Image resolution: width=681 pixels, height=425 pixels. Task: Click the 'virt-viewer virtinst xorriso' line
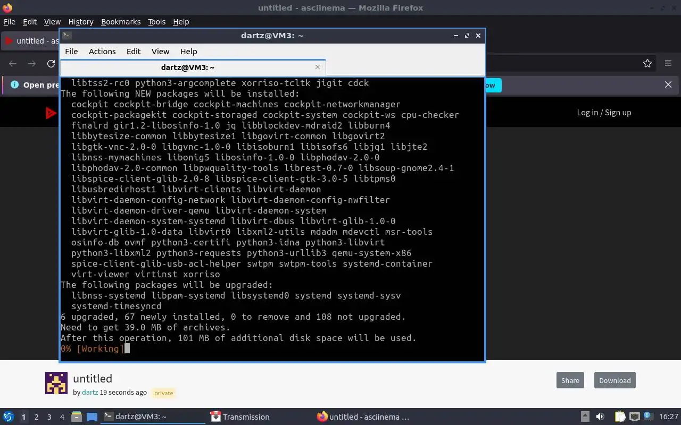click(145, 274)
